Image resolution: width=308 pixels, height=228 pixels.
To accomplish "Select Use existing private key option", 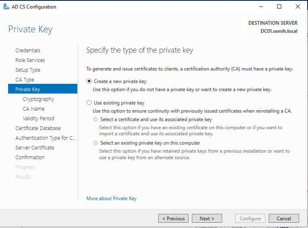I will [x=89, y=103].
